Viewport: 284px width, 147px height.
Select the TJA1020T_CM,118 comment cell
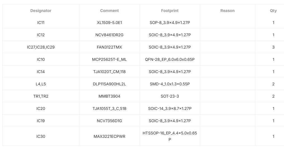click(x=109, y=72)
